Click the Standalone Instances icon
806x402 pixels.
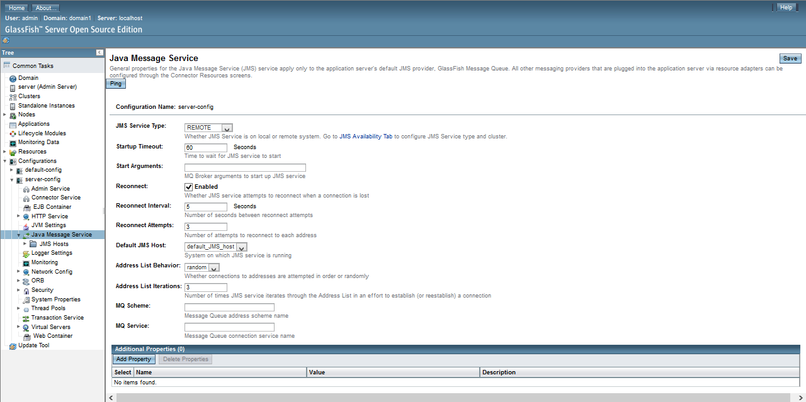coord(13,106)
